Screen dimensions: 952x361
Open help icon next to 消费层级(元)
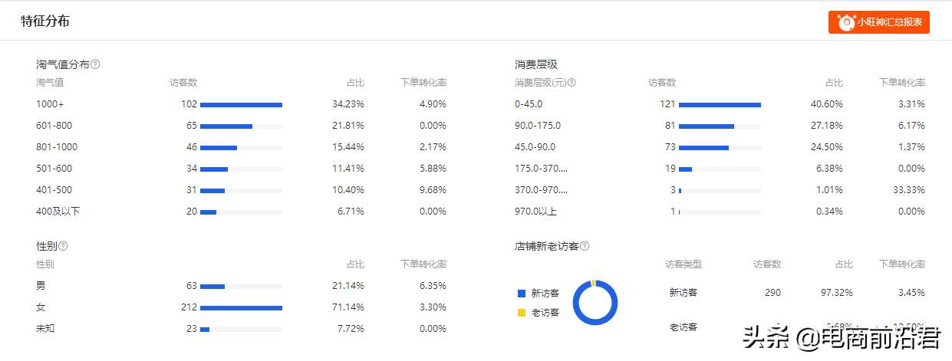571,83
